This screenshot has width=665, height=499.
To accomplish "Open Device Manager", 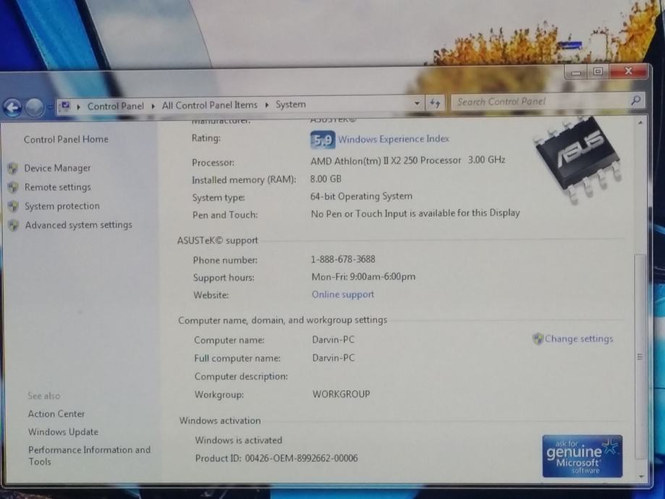I will coord(57,169).
